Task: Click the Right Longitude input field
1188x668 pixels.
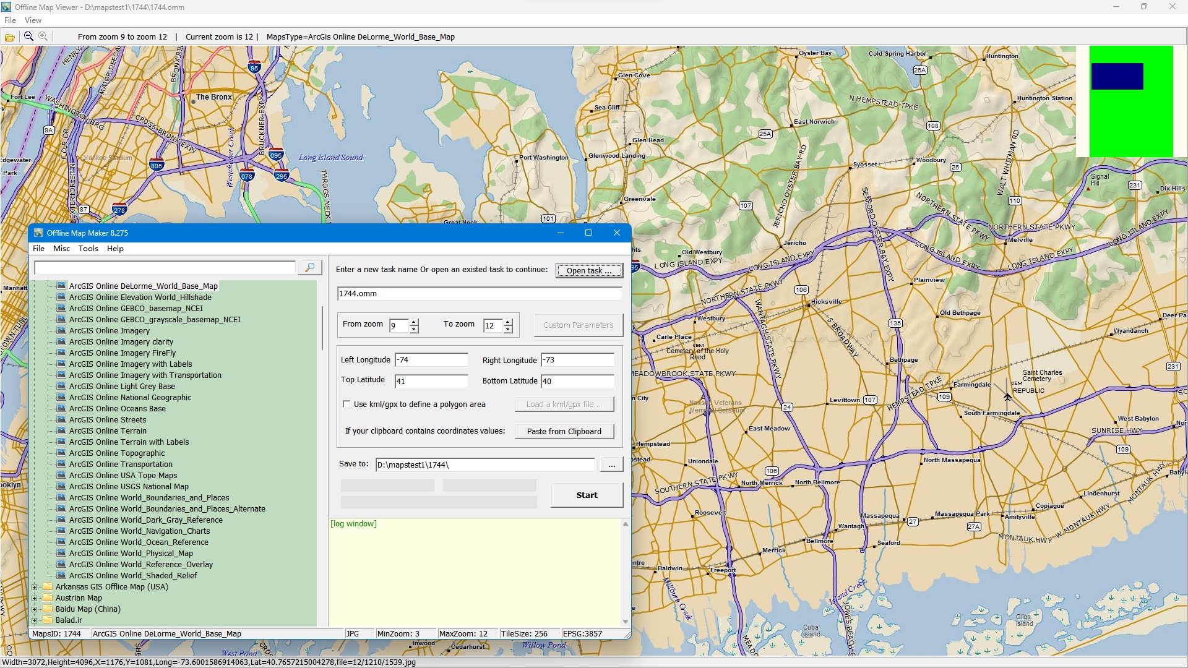Action: (577, 360)
